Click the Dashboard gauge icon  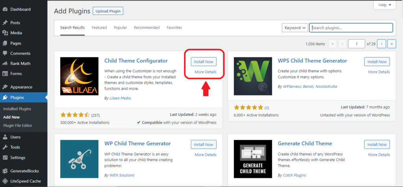click(x=5, y=9)
